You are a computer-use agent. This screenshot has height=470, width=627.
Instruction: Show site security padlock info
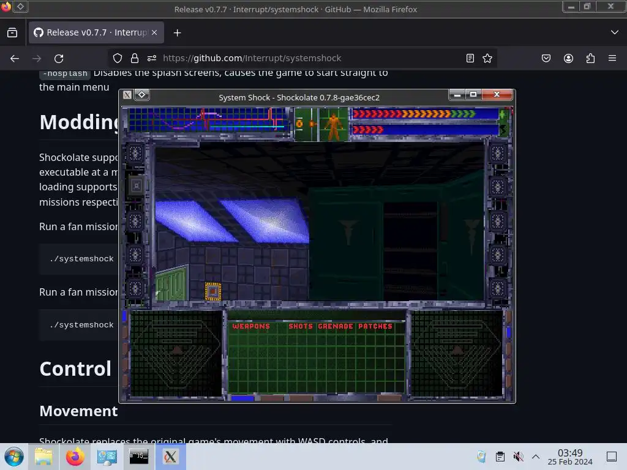(135, 58)
